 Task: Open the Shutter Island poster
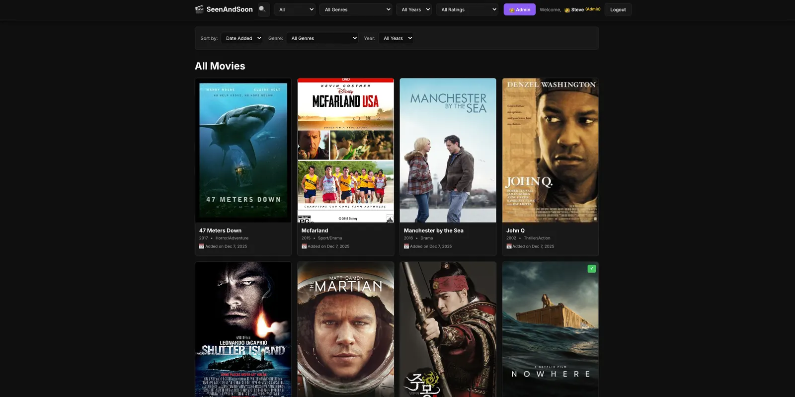[243, 329]
